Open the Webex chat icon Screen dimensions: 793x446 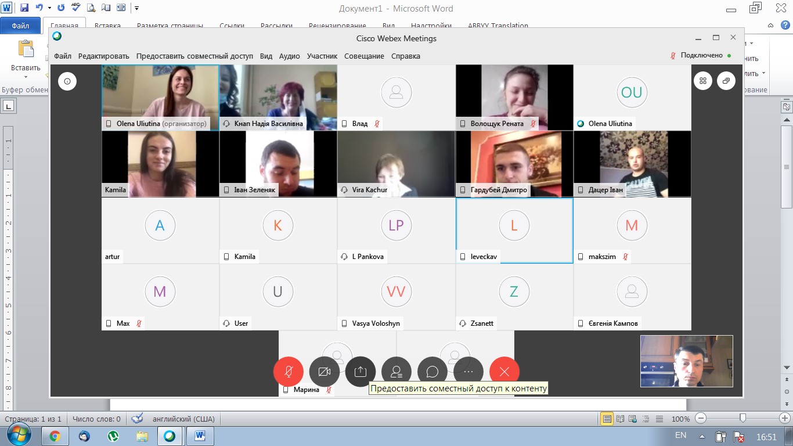click(432, 372)
